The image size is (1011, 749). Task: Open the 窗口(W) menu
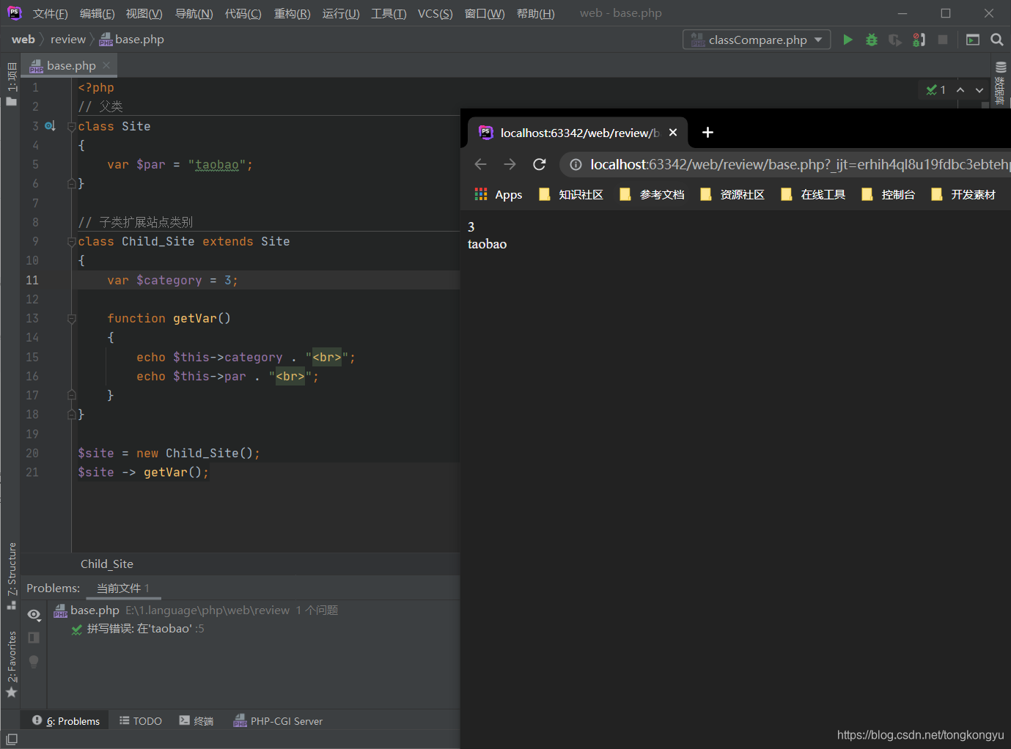485,13
